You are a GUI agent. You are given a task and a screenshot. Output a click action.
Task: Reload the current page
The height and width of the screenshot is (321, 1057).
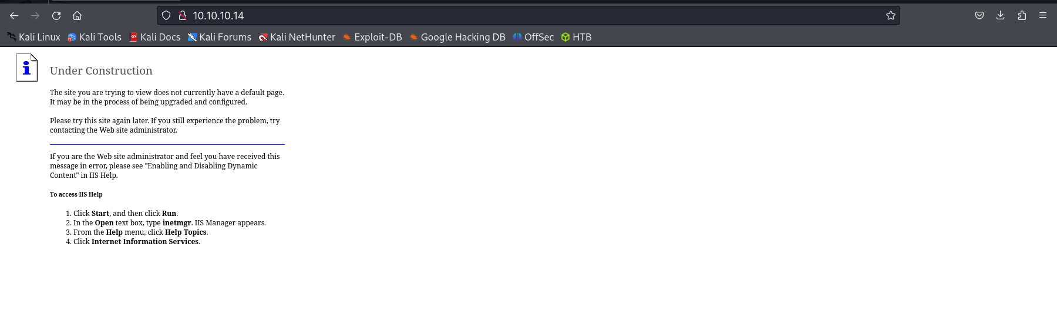56,16
